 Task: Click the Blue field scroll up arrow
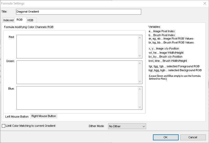point(140,89)
